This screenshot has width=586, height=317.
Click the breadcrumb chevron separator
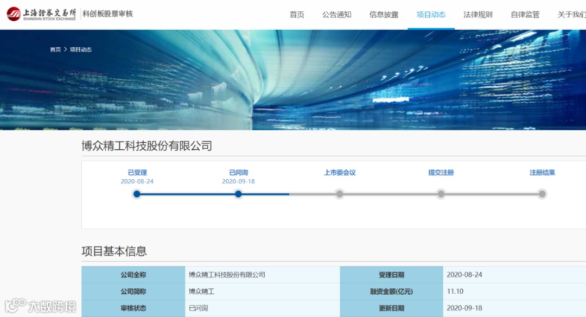point(66,49)
